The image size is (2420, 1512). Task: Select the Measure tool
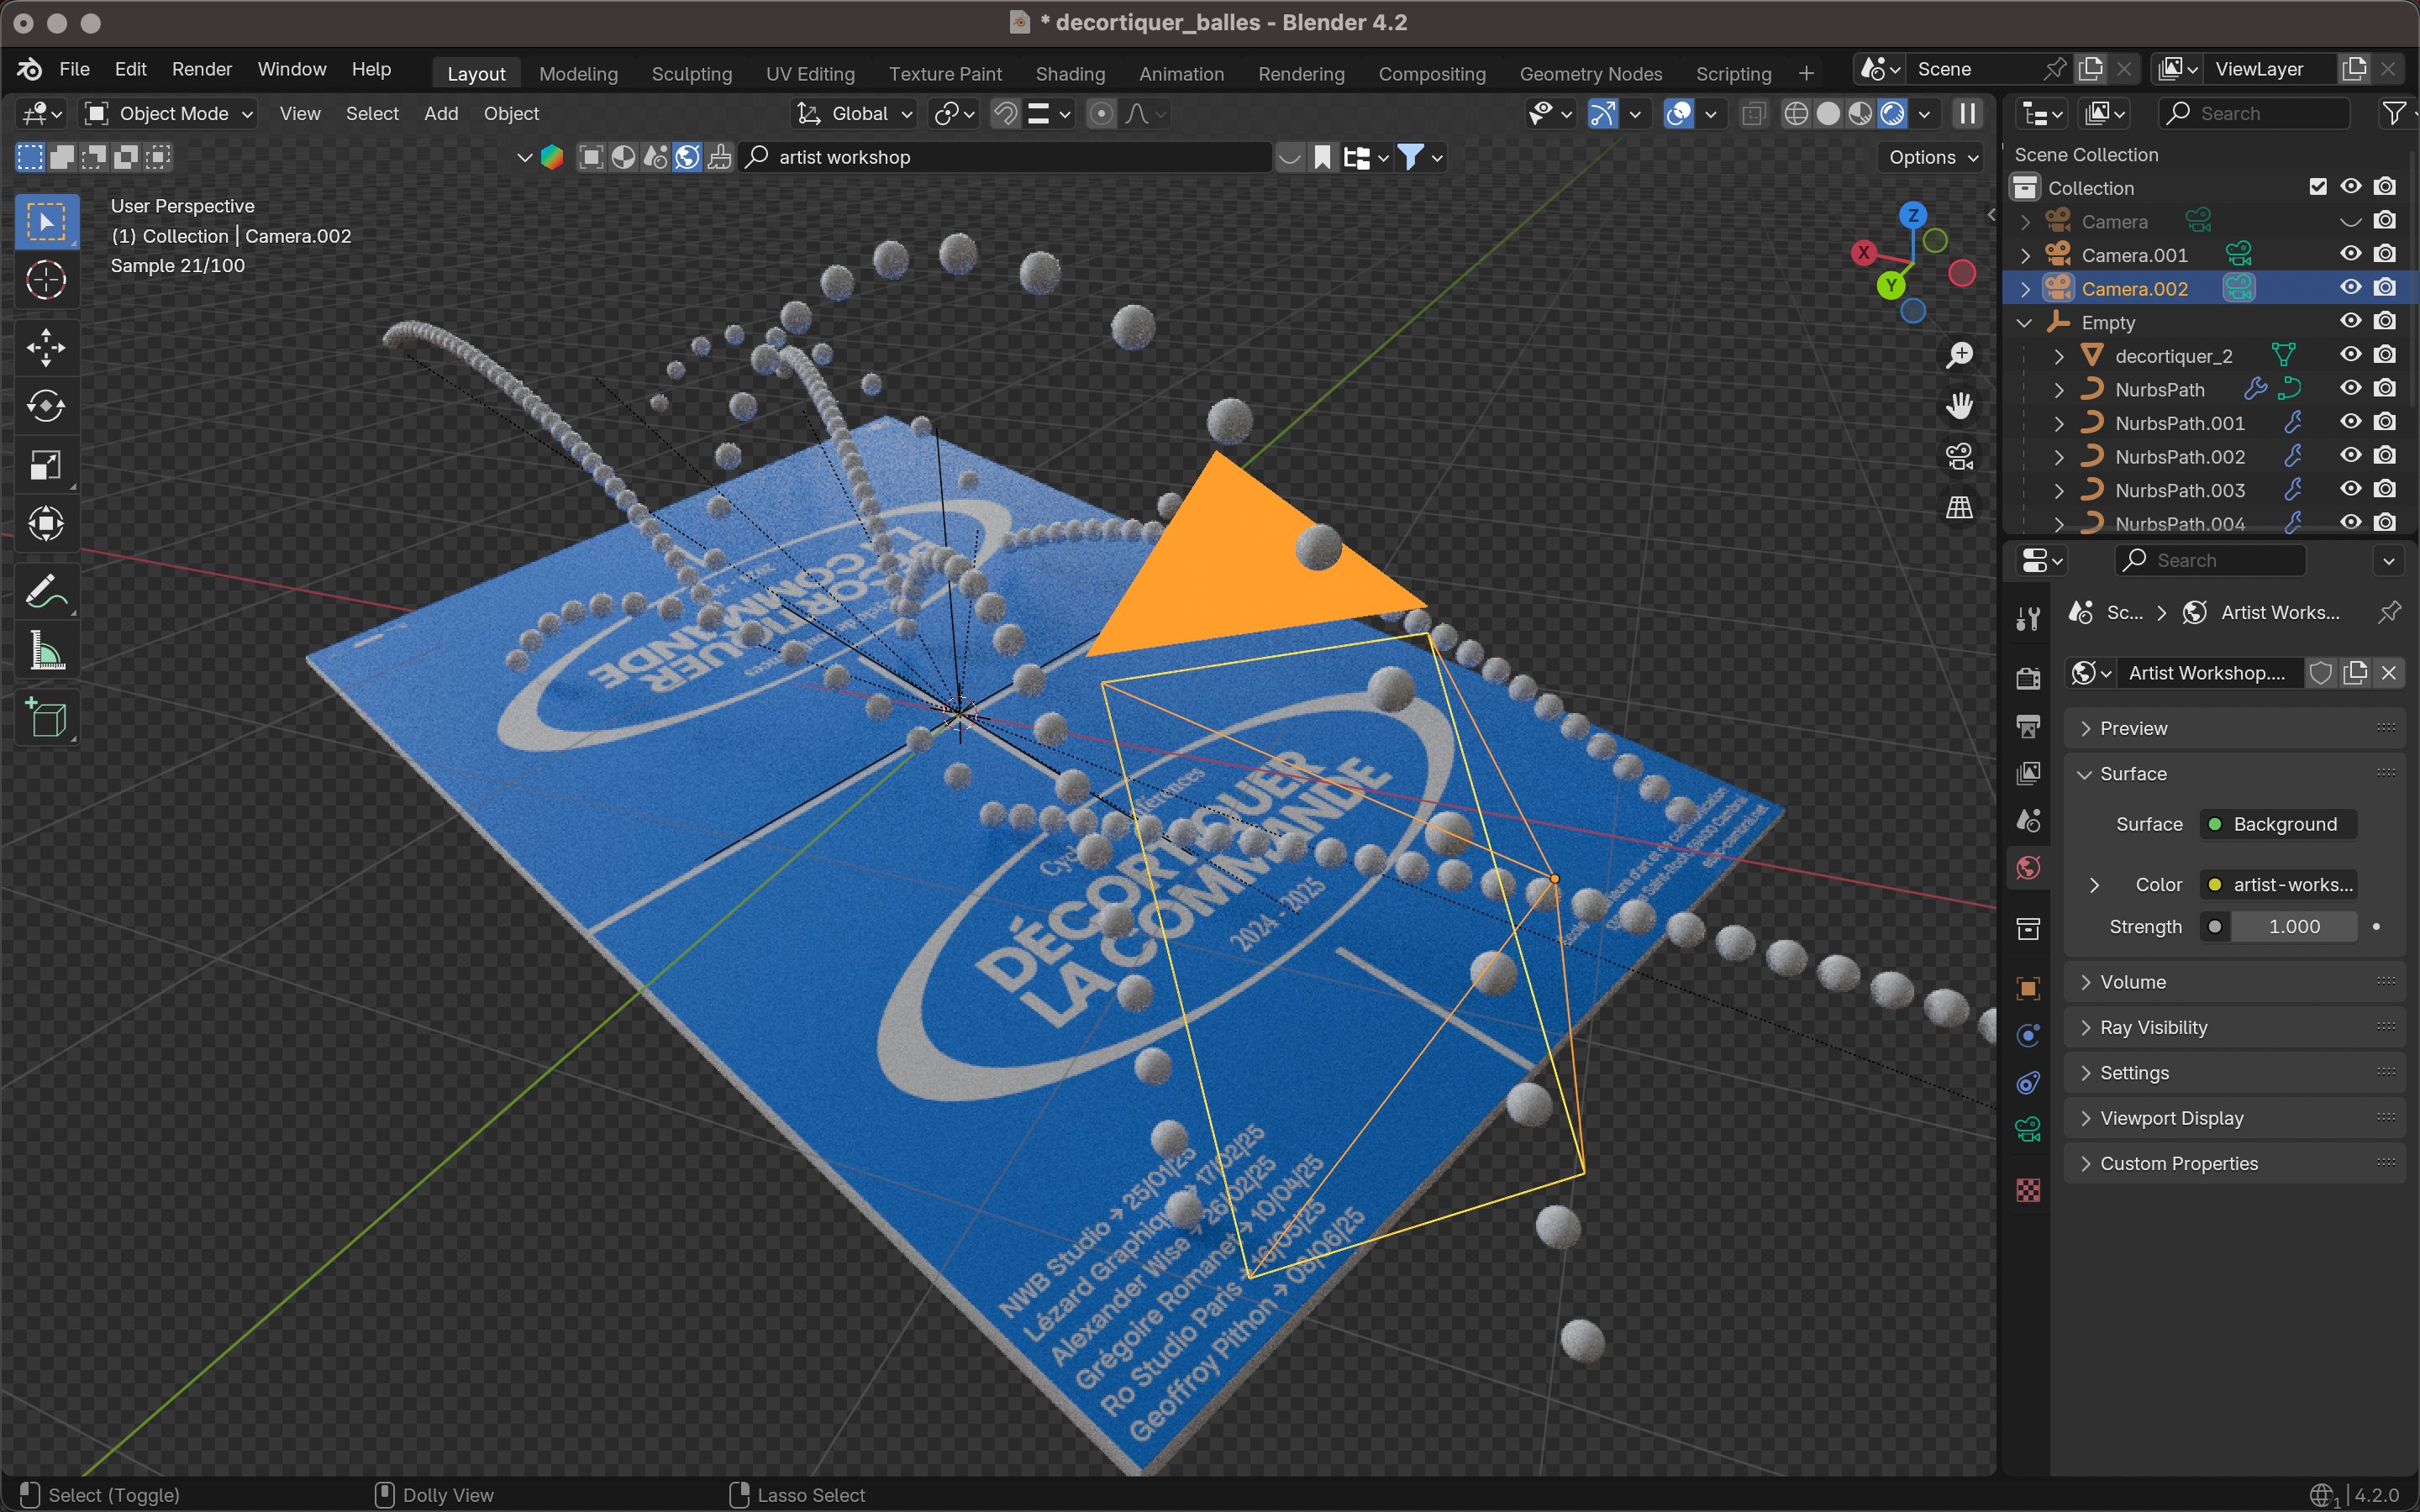point(46,652)
